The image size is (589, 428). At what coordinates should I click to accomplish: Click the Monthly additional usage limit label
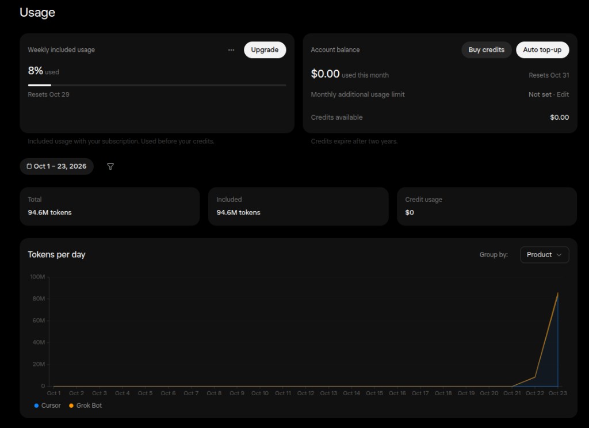tap(358, 94)
